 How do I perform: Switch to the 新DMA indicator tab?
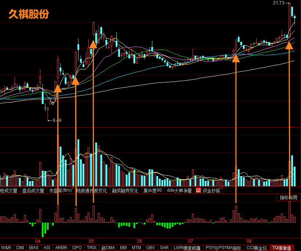(108, 248)
